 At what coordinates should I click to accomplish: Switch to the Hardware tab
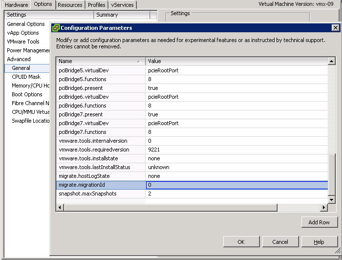click(16, 4)
